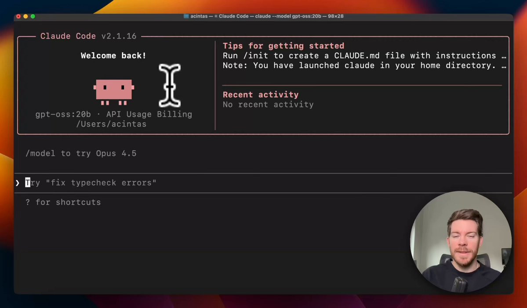Click the terminal window title text

[267, 16]
